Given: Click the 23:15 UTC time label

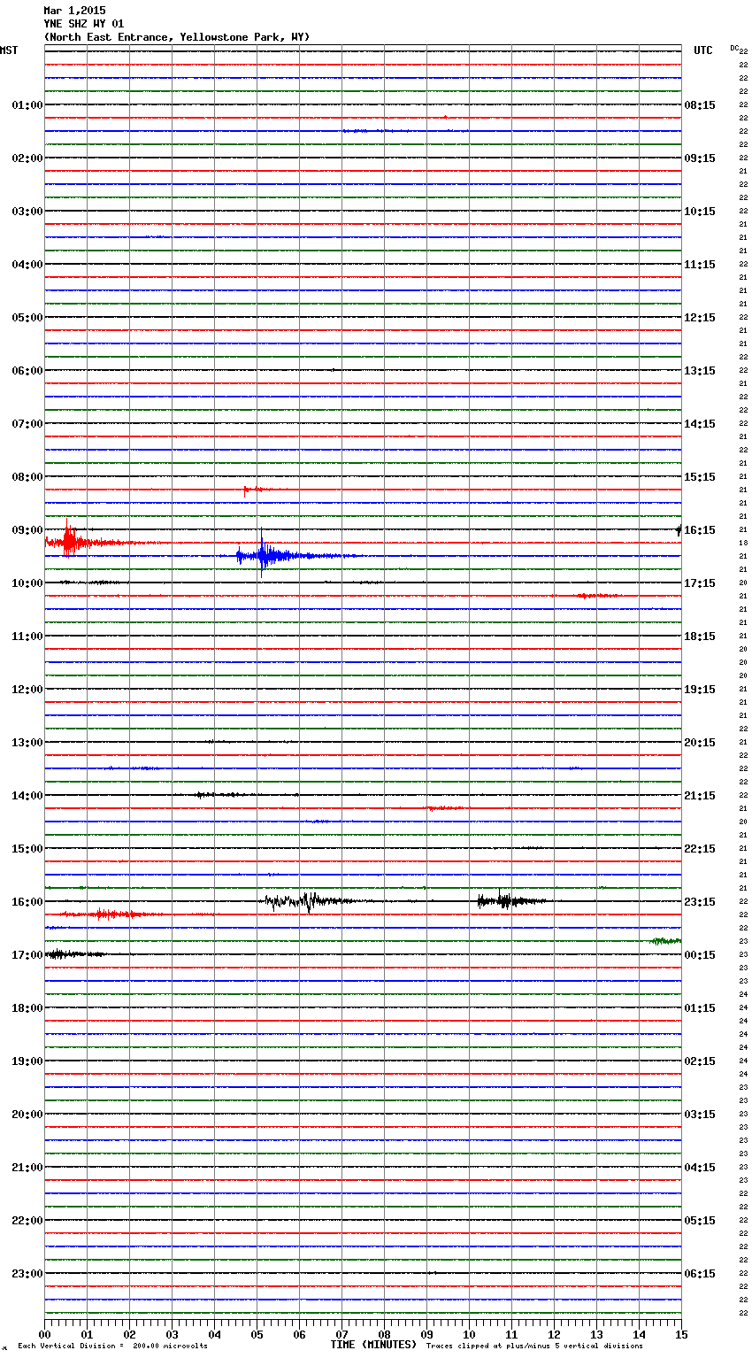Looking at the screenshot, I should (x=700, y=902).
